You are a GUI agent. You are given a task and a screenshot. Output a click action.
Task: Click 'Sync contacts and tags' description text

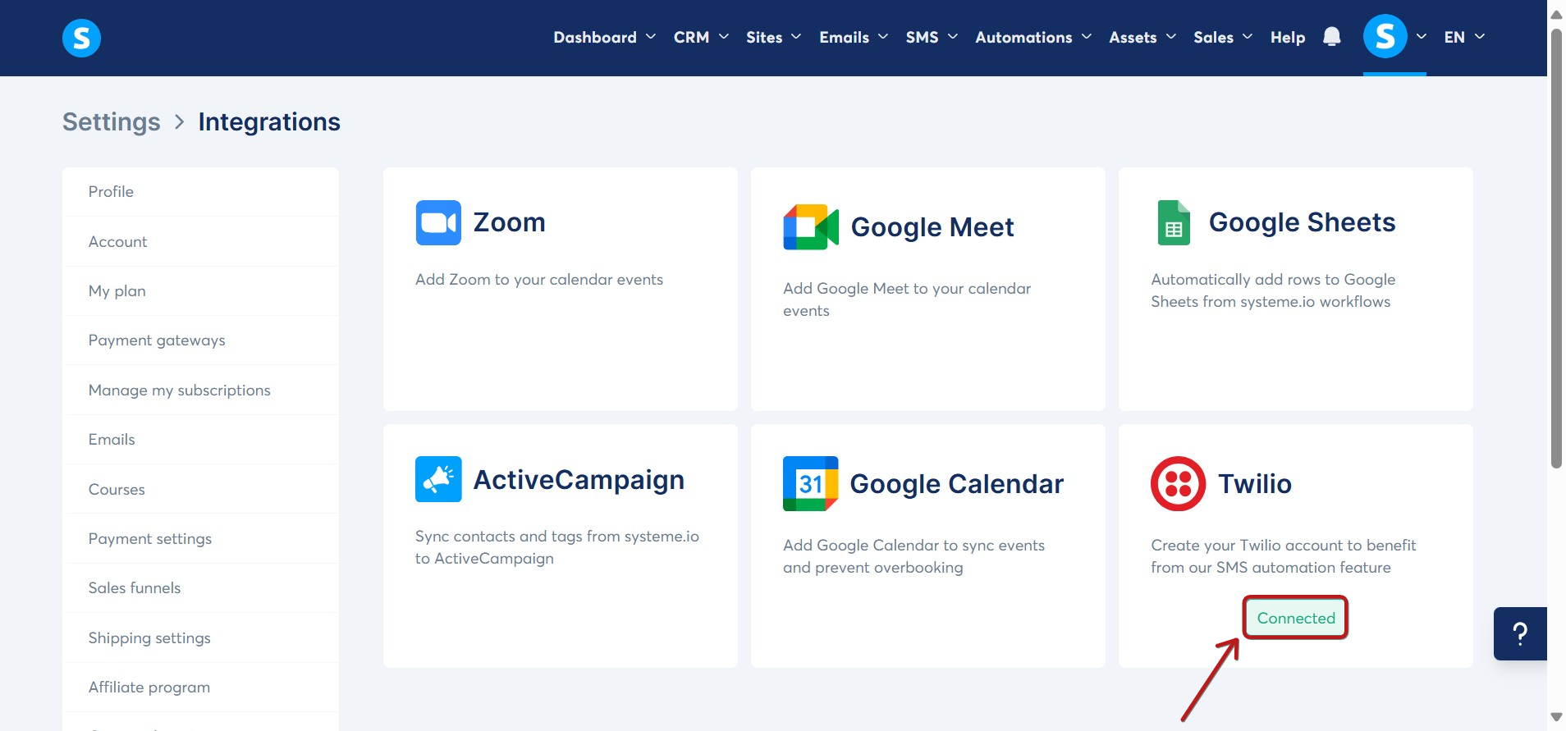pyautogui.click(x=557, y=547)
